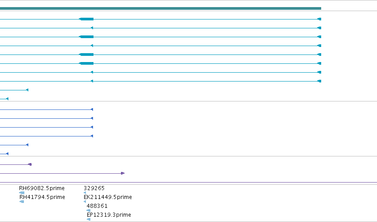This screenshot has height=222, width=377.
Task: Select the thick teal gene span bar
Action: (x=160, y=8)
